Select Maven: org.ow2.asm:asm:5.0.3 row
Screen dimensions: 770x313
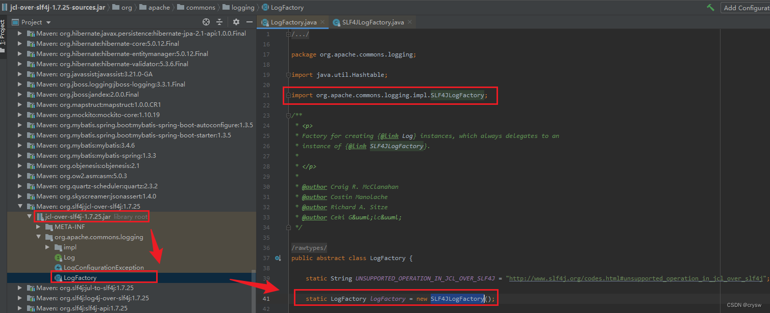coord(132,176)
